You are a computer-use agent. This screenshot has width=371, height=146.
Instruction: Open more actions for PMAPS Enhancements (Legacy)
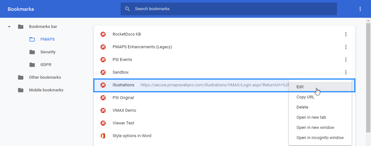(x=346, y=47)
